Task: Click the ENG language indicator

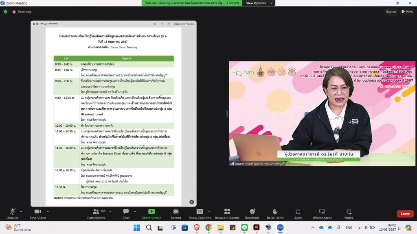Action: pyautogui.click(x=349, y=227)
